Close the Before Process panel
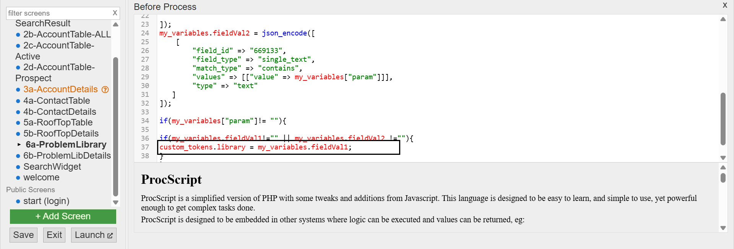 [x=724, y=5]
